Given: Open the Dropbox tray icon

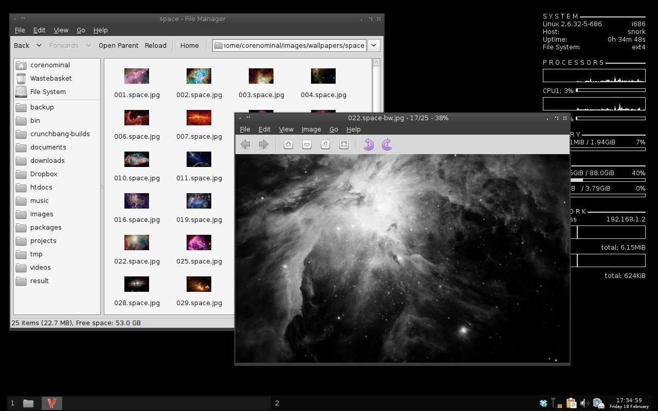Looking at the screenshot, I should point(543,403).
